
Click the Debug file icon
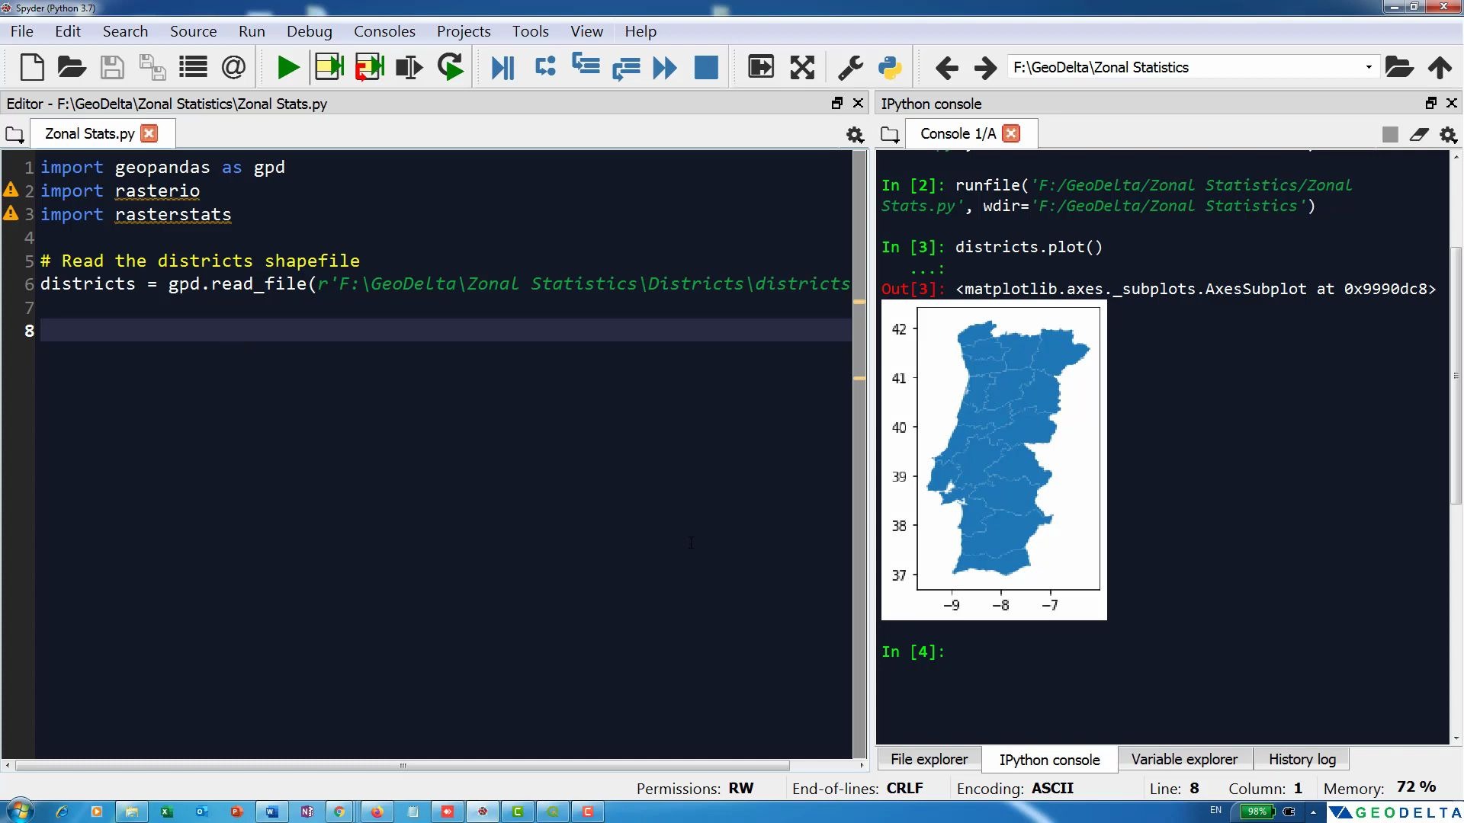tap(502, 68)
